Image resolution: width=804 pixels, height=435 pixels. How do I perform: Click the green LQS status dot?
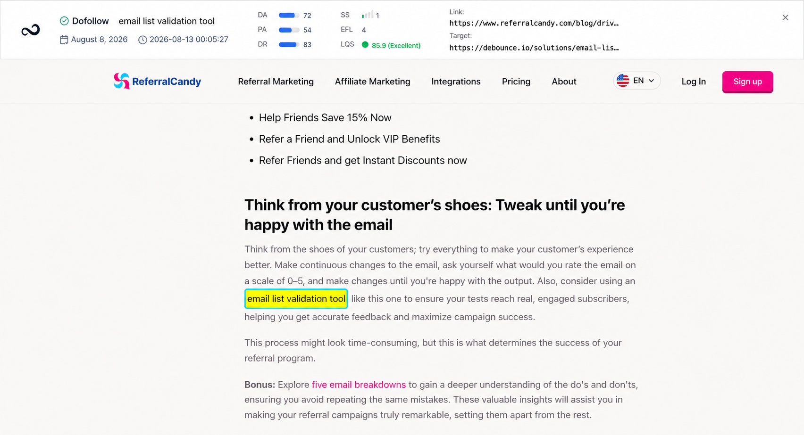point(365,45)
